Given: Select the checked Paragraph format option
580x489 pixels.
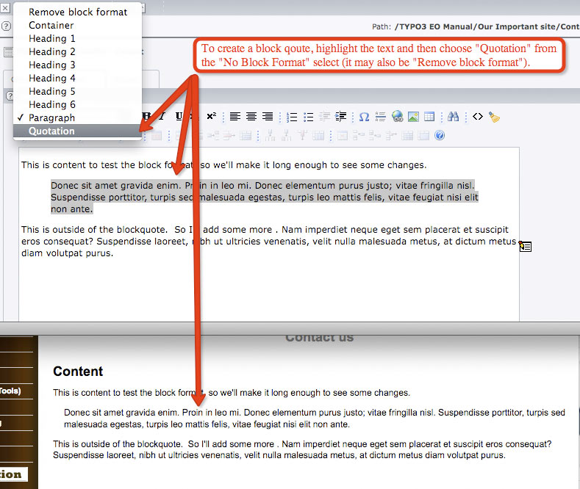Looking at the screenshot, I should coord(51,117).
